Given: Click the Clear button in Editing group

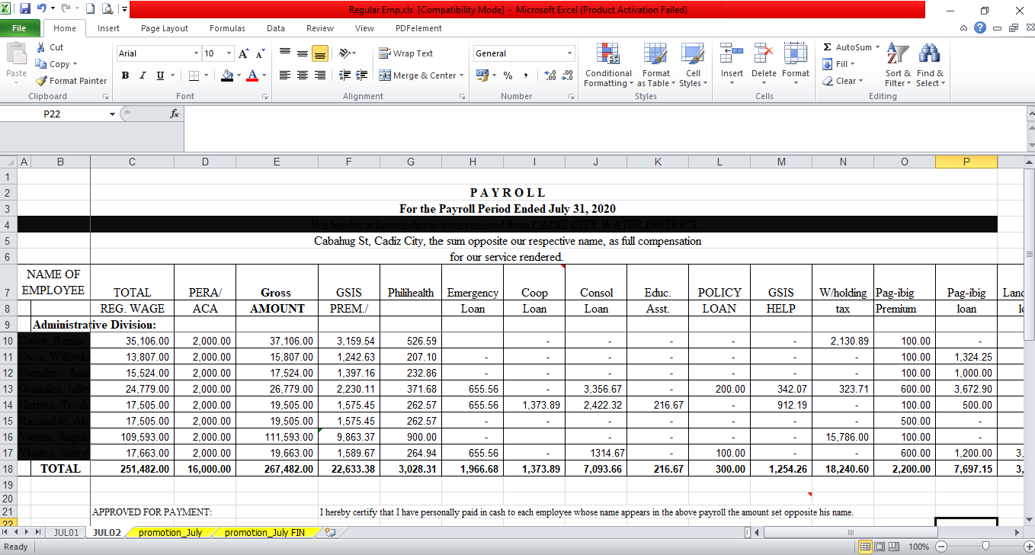Looking at the screenshot, I should click(x=843, y=81).
